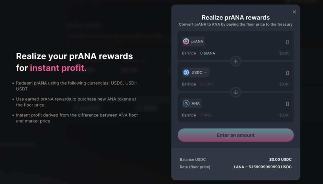The height and width of the screenshot is (184, 323).
Task: Select the ANA token chip label
Action: click(196, 103)
